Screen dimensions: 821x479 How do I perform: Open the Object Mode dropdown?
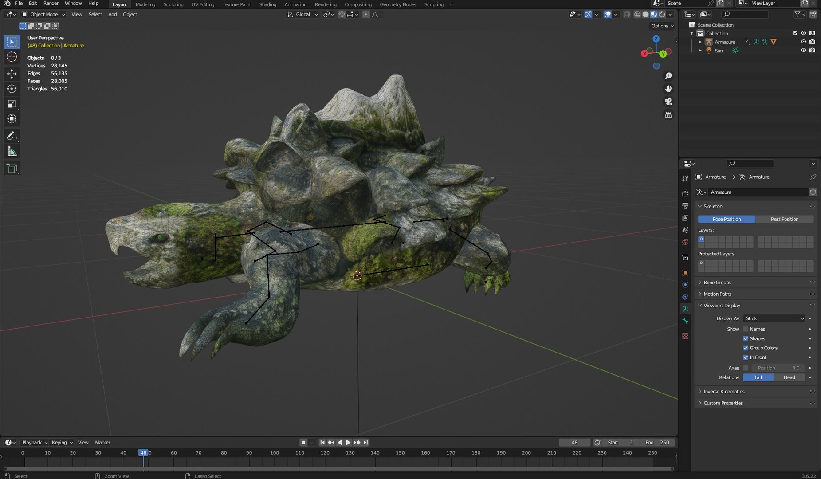(x=43, y=14)
